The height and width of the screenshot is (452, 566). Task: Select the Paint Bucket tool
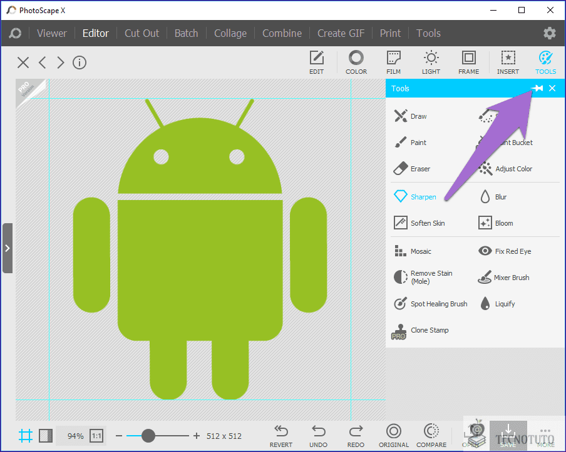505,143
